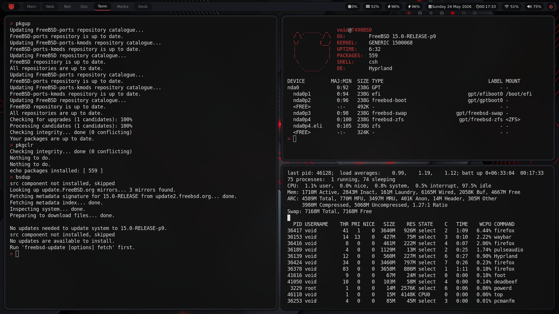Switch to the Doc workspace

[x=84, y=7]
